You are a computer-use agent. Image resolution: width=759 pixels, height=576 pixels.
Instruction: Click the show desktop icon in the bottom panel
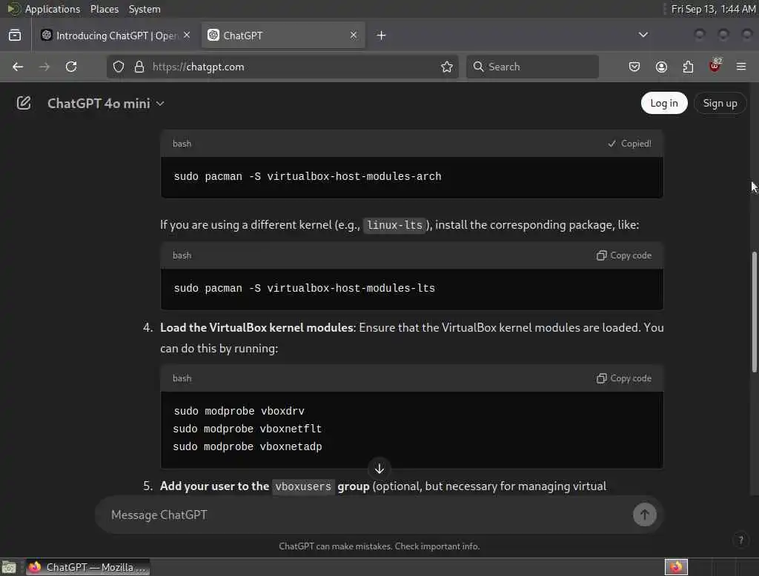point(9,567)
